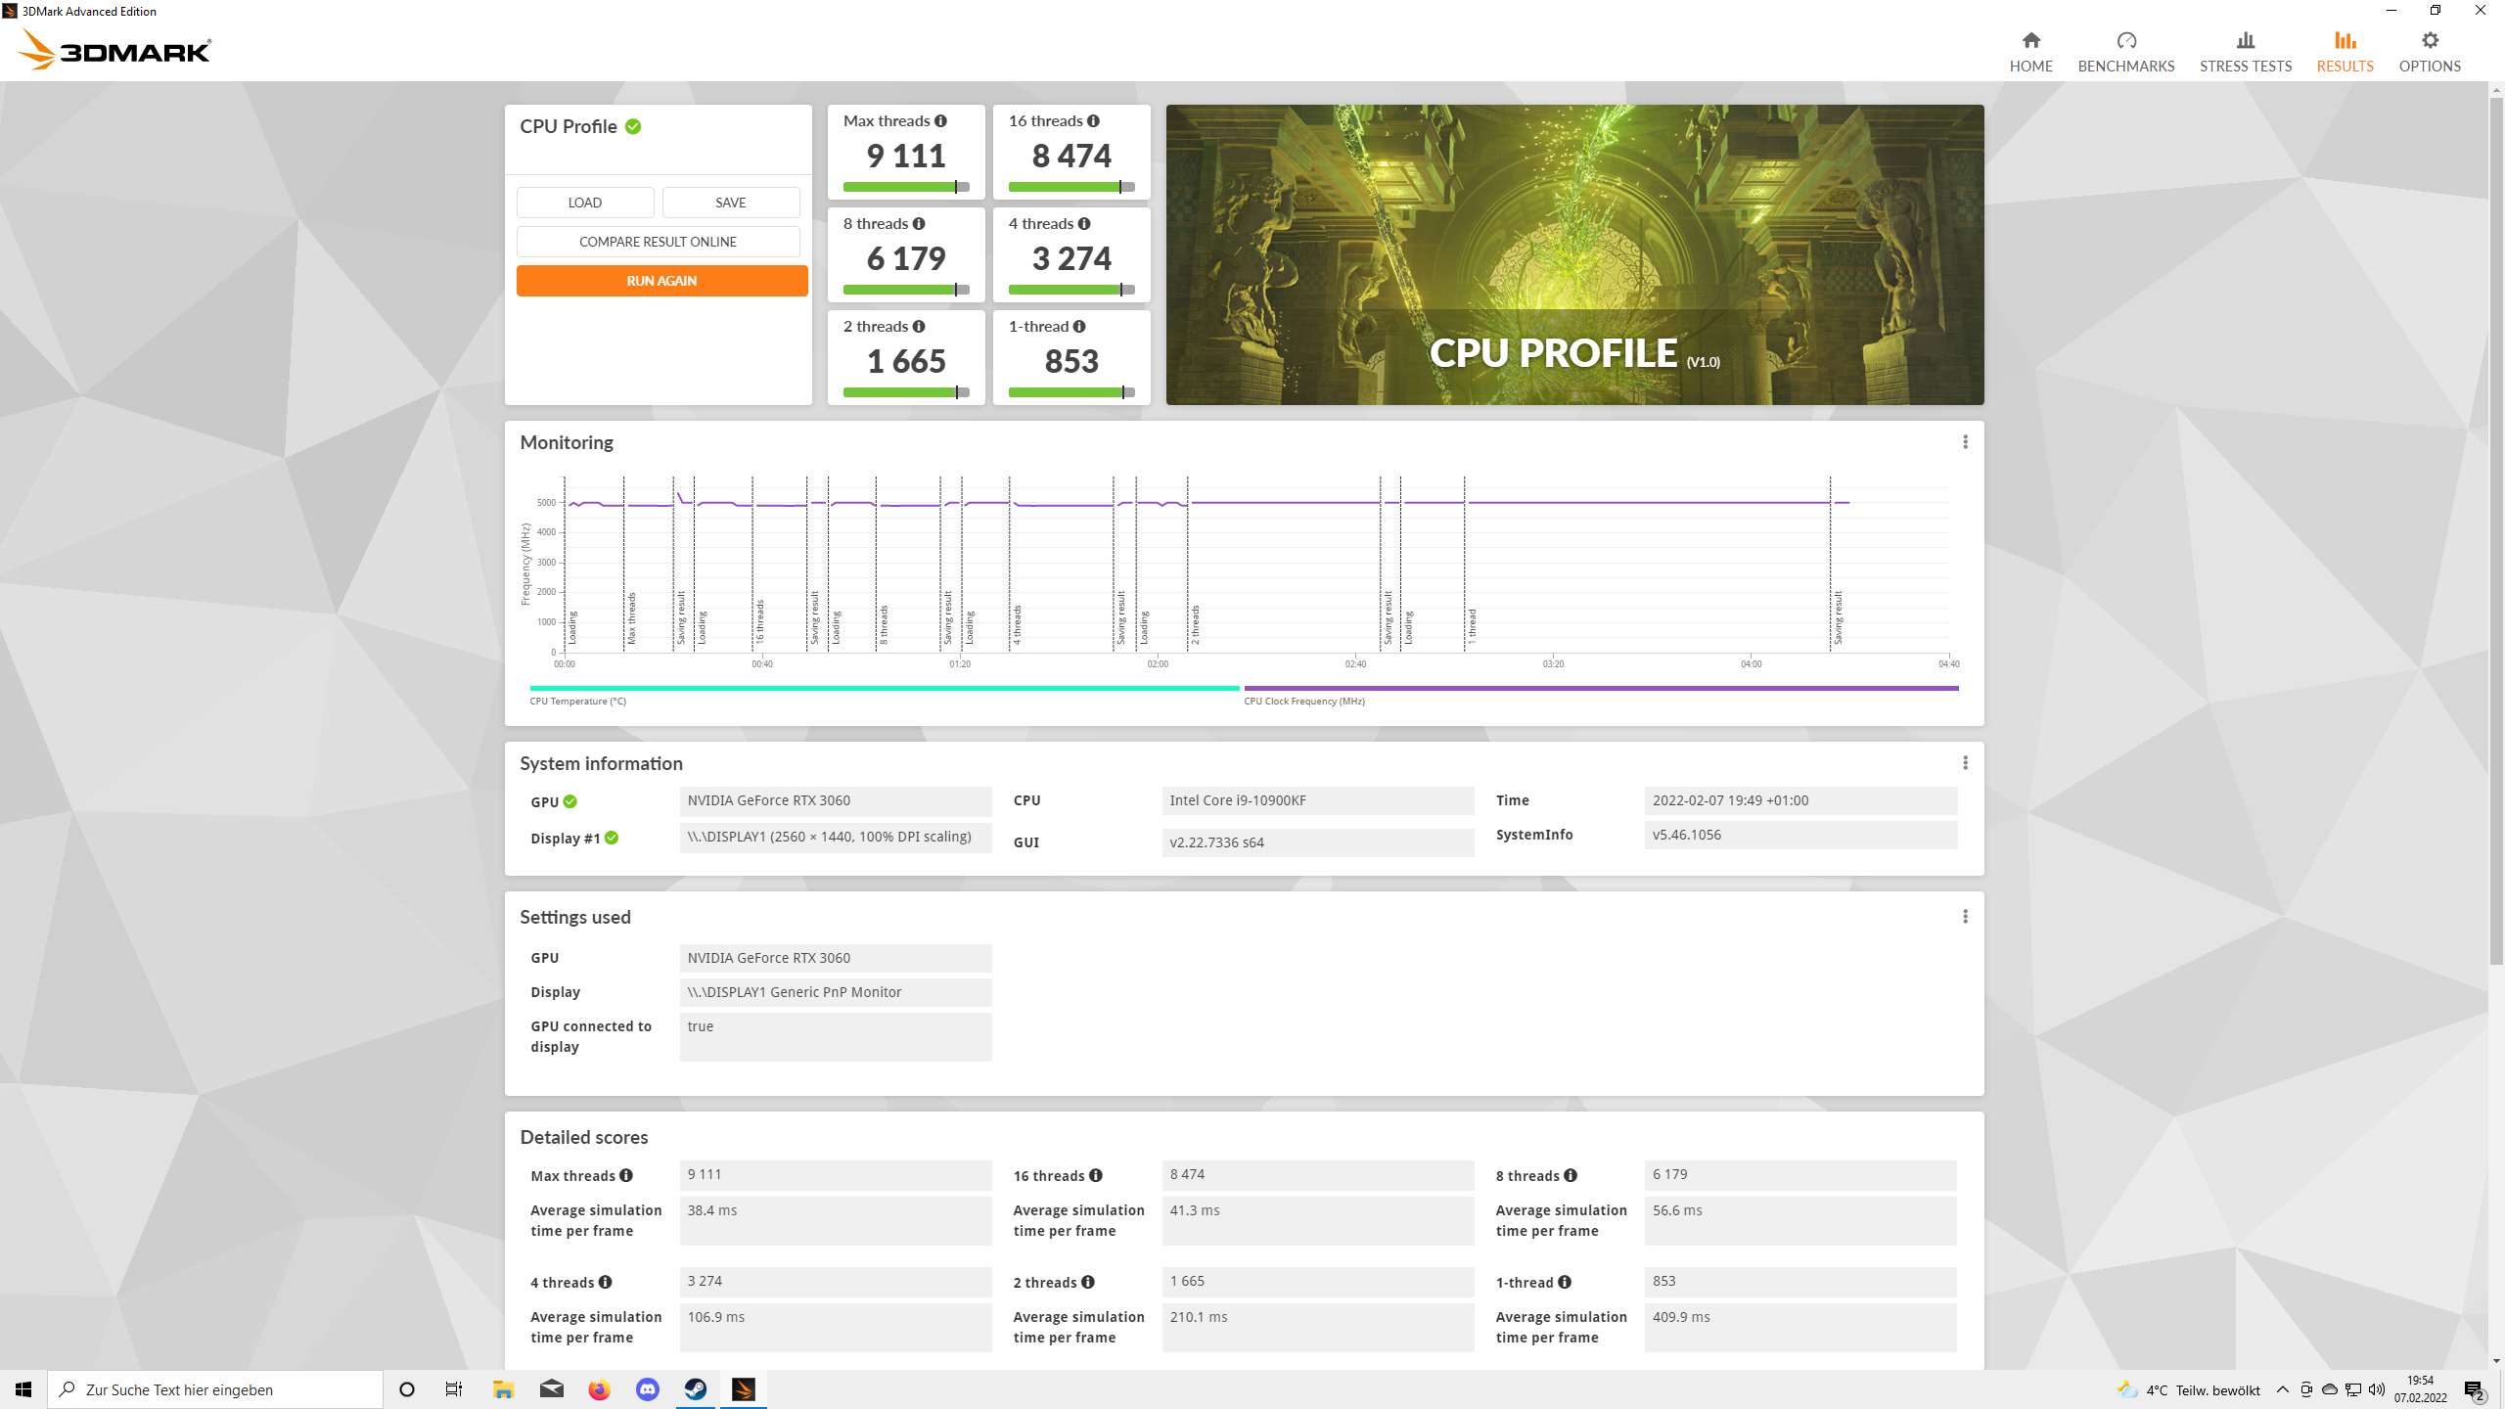This screenshot has width=2505, height=1409.
Task: Toggle the CPU Clock Frequency legend line
Action: pyautogui.click(x=1600, y=689)
